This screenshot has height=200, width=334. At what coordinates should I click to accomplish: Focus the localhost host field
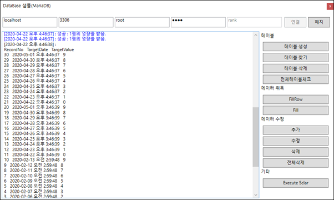[x=30, y=22]
